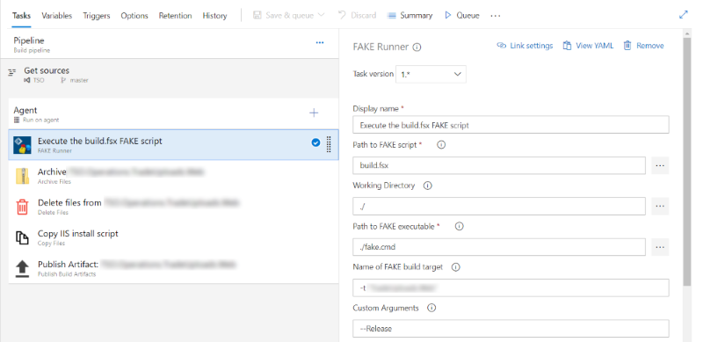Viewport: 703px width, 342px height.
Task: Browse Working Directory with ellipsis button
Action: click(660, 207)
